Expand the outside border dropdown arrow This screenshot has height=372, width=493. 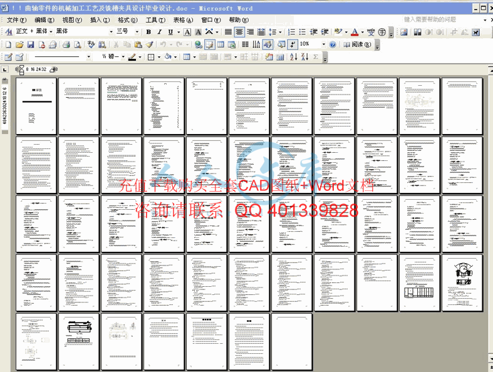point(158,57)
